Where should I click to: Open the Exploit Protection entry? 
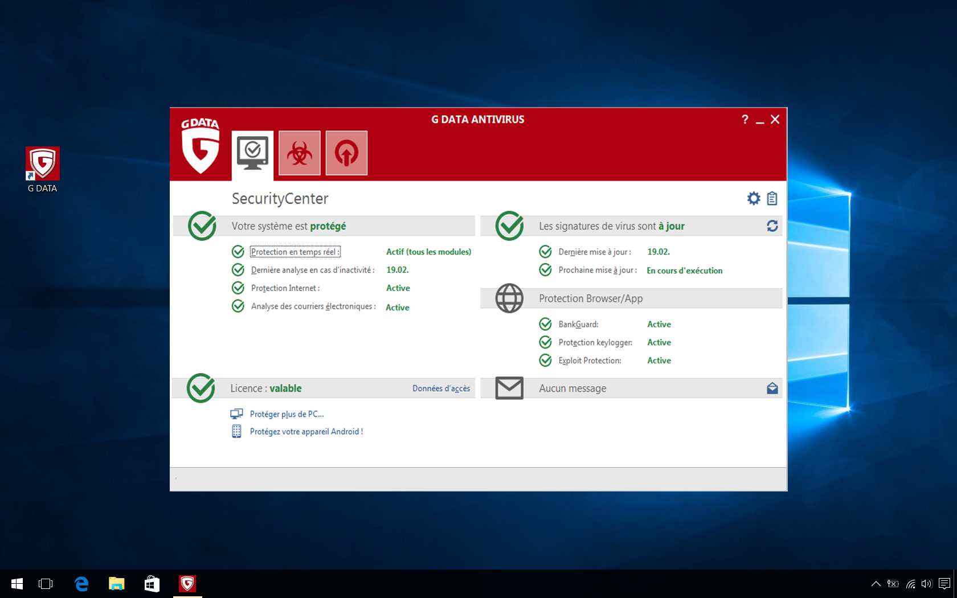(x=590, y=361)
